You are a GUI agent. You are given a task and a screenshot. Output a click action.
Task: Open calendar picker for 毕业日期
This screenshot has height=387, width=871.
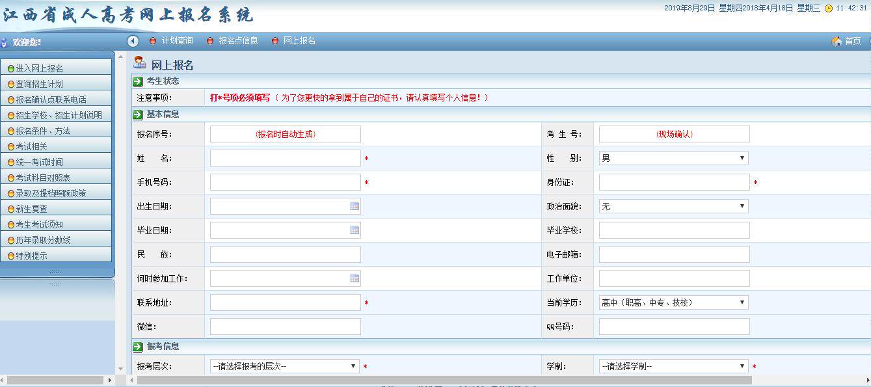click(355, 230)
